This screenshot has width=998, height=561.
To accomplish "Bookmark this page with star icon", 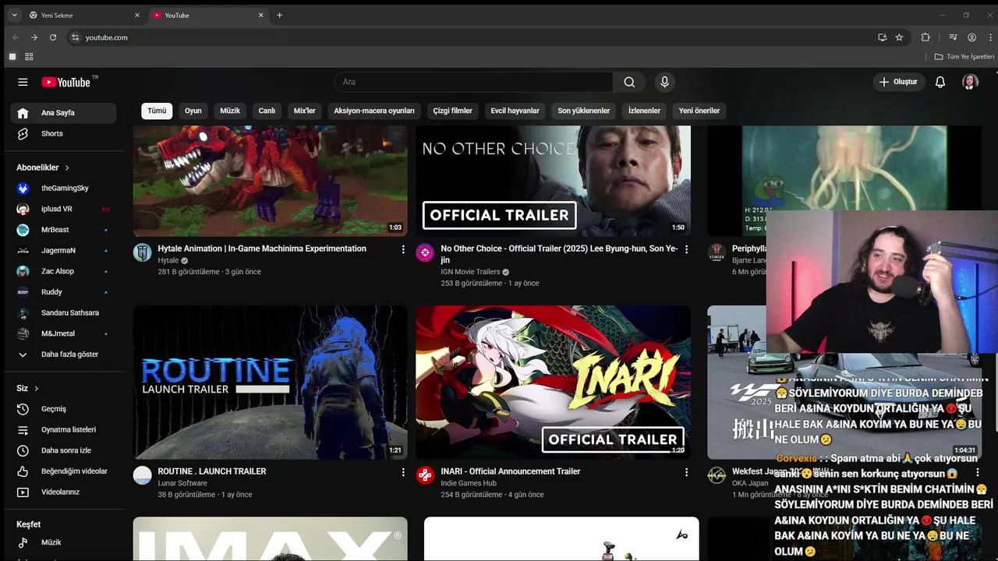I will [x=899, y=37].
